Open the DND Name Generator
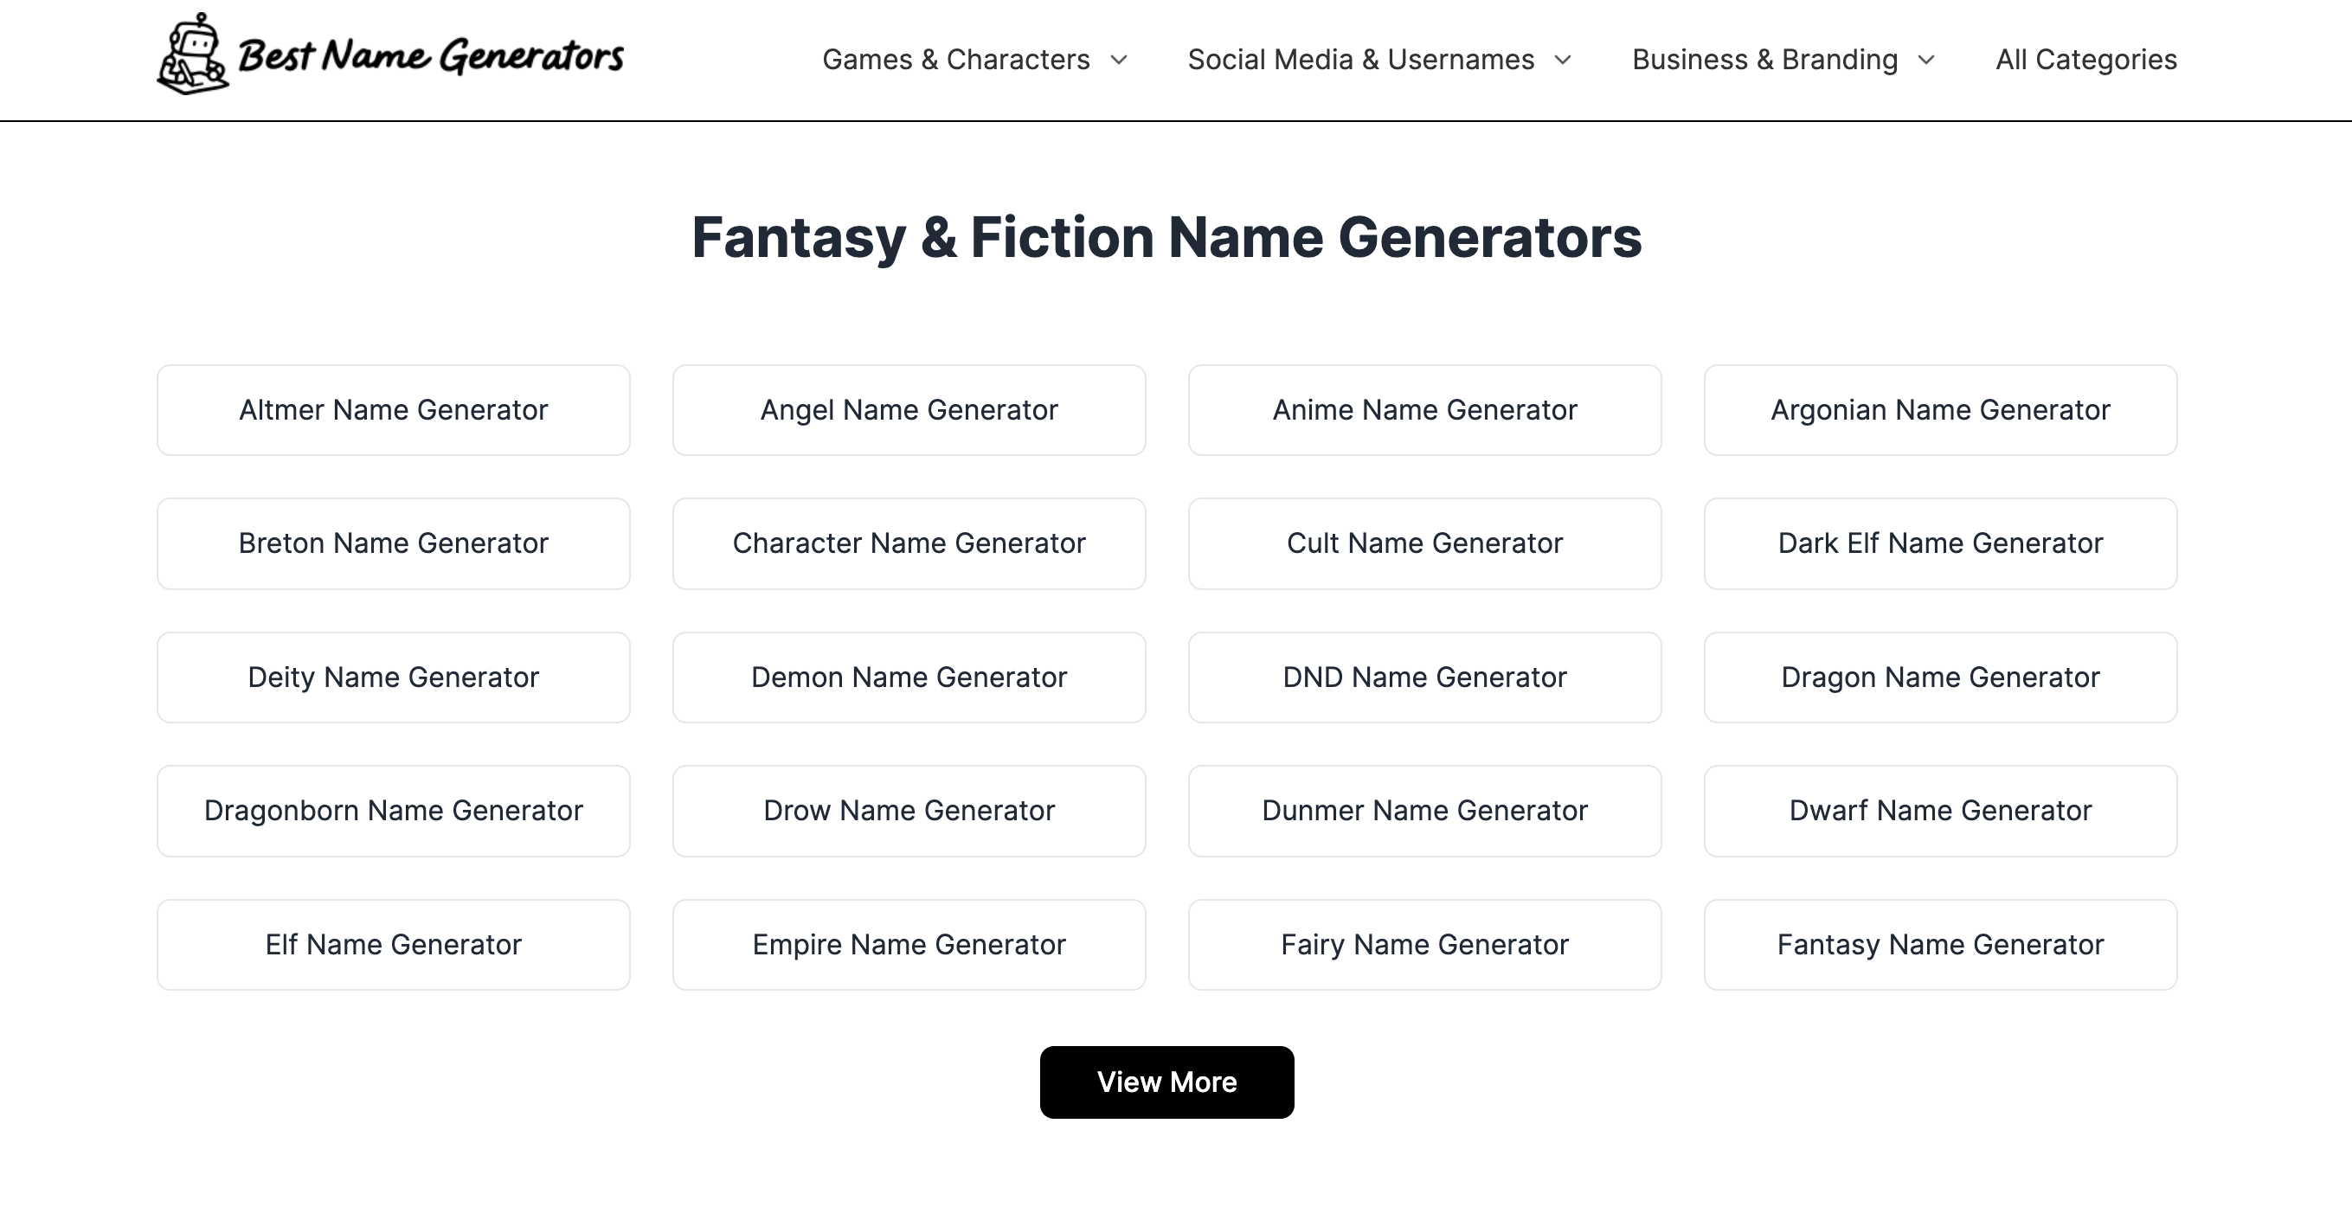 (x=1424, y=677)
